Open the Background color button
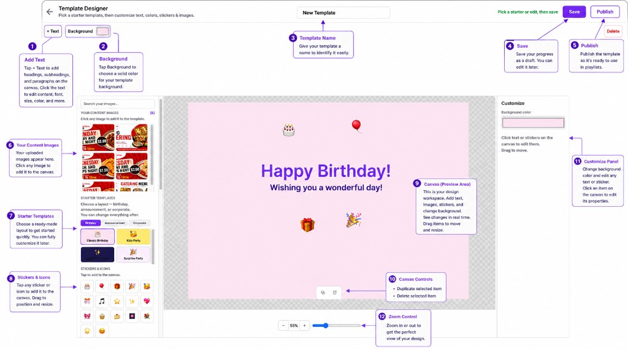628x349 pixels. [x=88, y=31]
